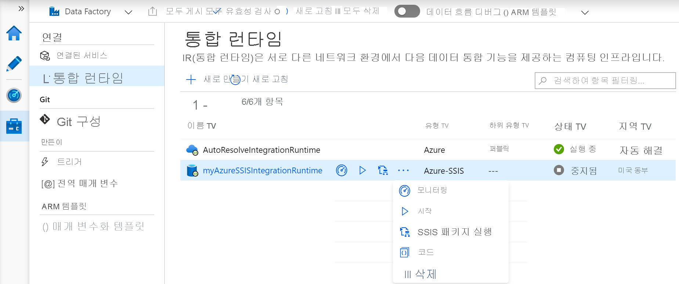Click myAzureSSISIntegrationRuntime database icon
The height and width of the screenshot is (284, 679).
click(x=192, y=170)
